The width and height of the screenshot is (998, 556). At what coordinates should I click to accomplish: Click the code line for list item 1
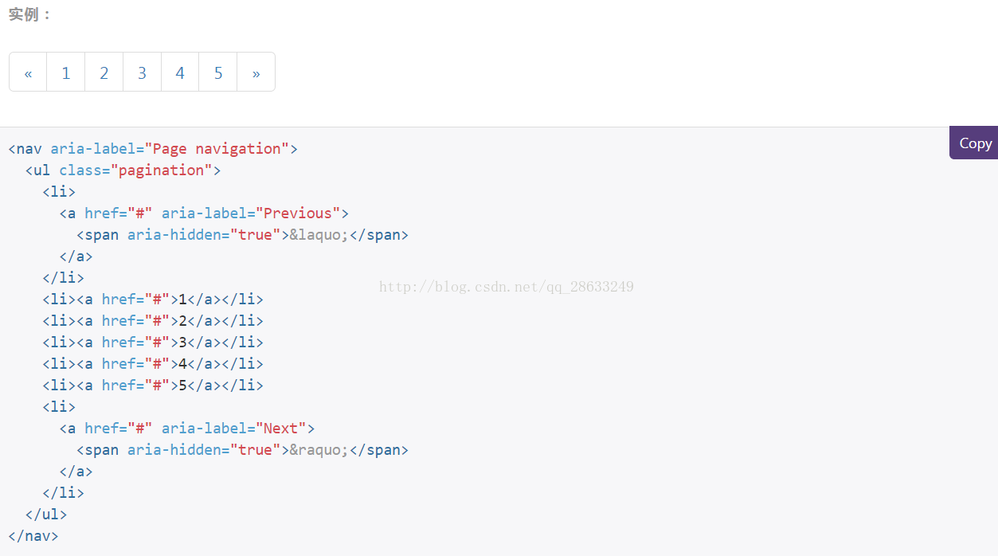tap(153, 300)
